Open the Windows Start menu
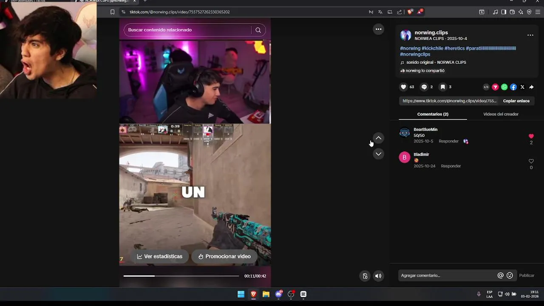The height and width of the screenshot is (306, 544). tap(241, 294)
